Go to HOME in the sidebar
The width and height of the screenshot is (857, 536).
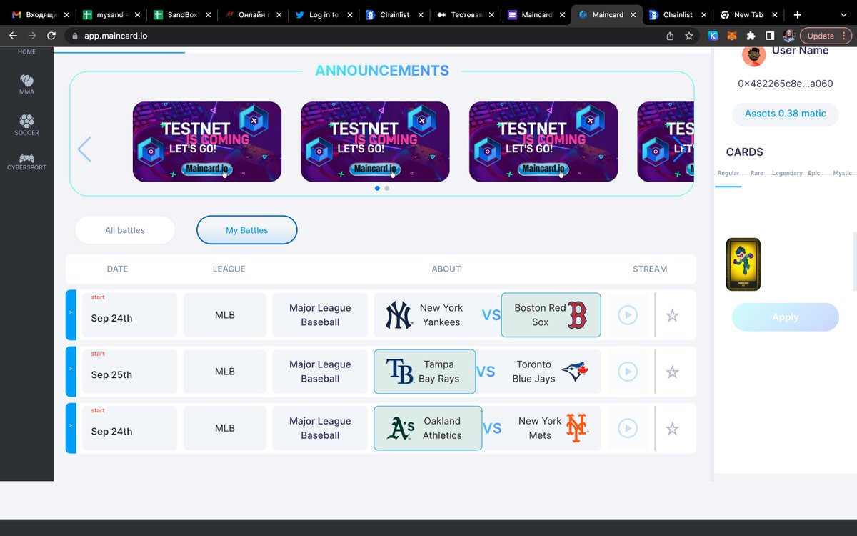coord(26,51)
